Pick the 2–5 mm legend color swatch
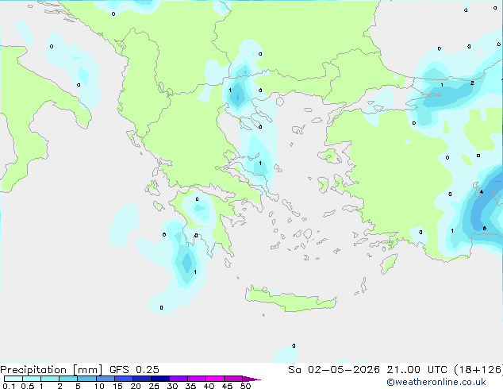The image size is (503, 389). click(x=68, y=379)
